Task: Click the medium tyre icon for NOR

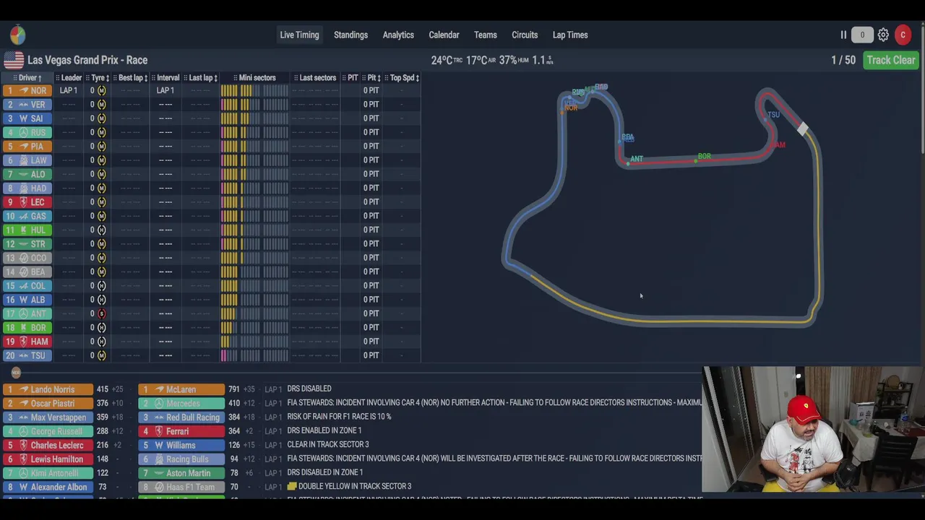Action: click(x=101, y=90)
